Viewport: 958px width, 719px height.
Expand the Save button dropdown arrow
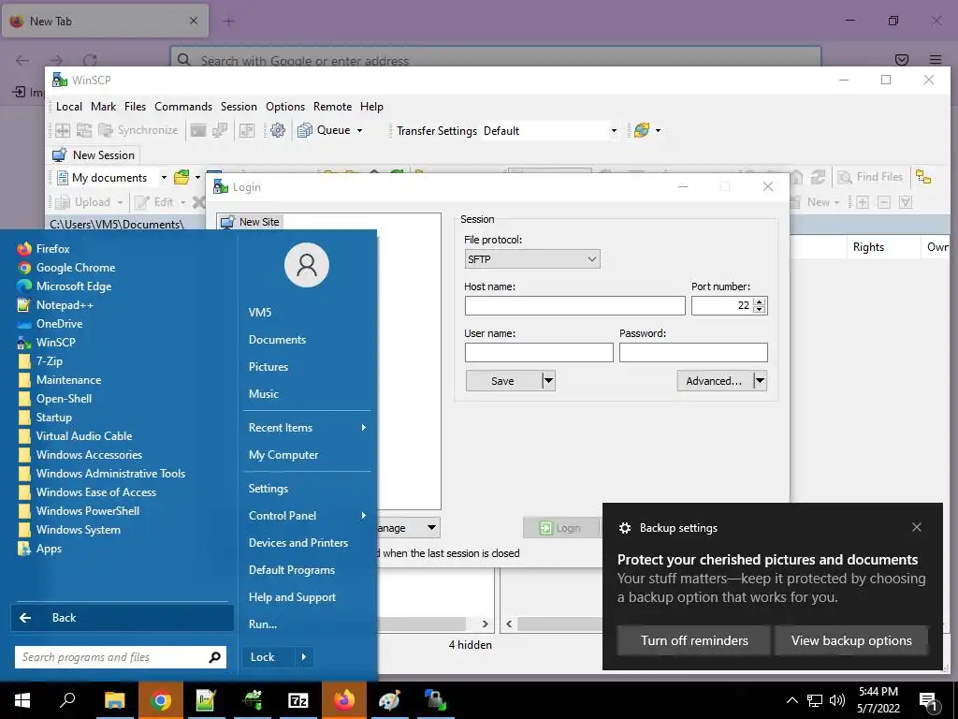(x=548, y=381)
